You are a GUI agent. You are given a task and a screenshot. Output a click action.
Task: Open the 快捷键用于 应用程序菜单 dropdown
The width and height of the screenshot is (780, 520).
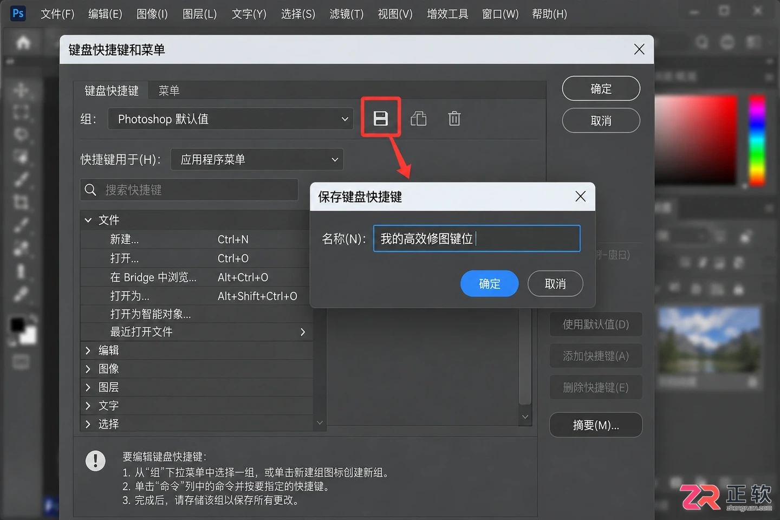click(x=257, y=159)
